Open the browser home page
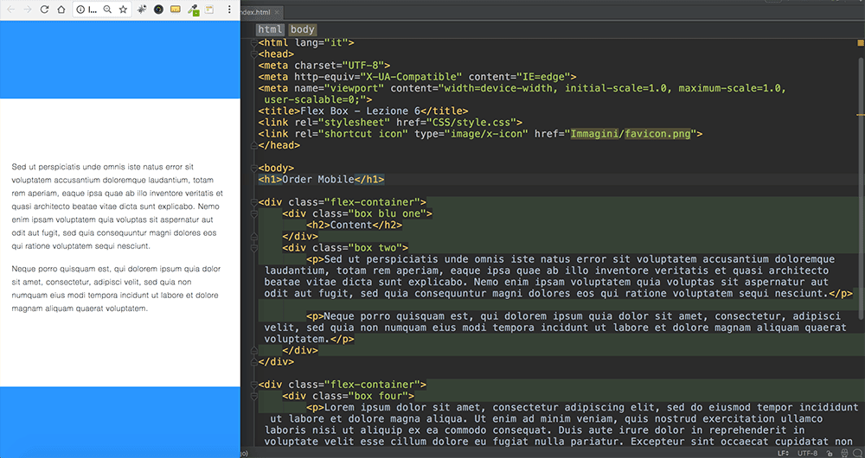 click(61, 10)
